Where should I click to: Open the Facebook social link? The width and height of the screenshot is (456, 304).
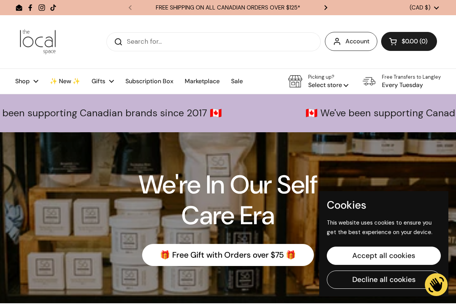point(30,8)
